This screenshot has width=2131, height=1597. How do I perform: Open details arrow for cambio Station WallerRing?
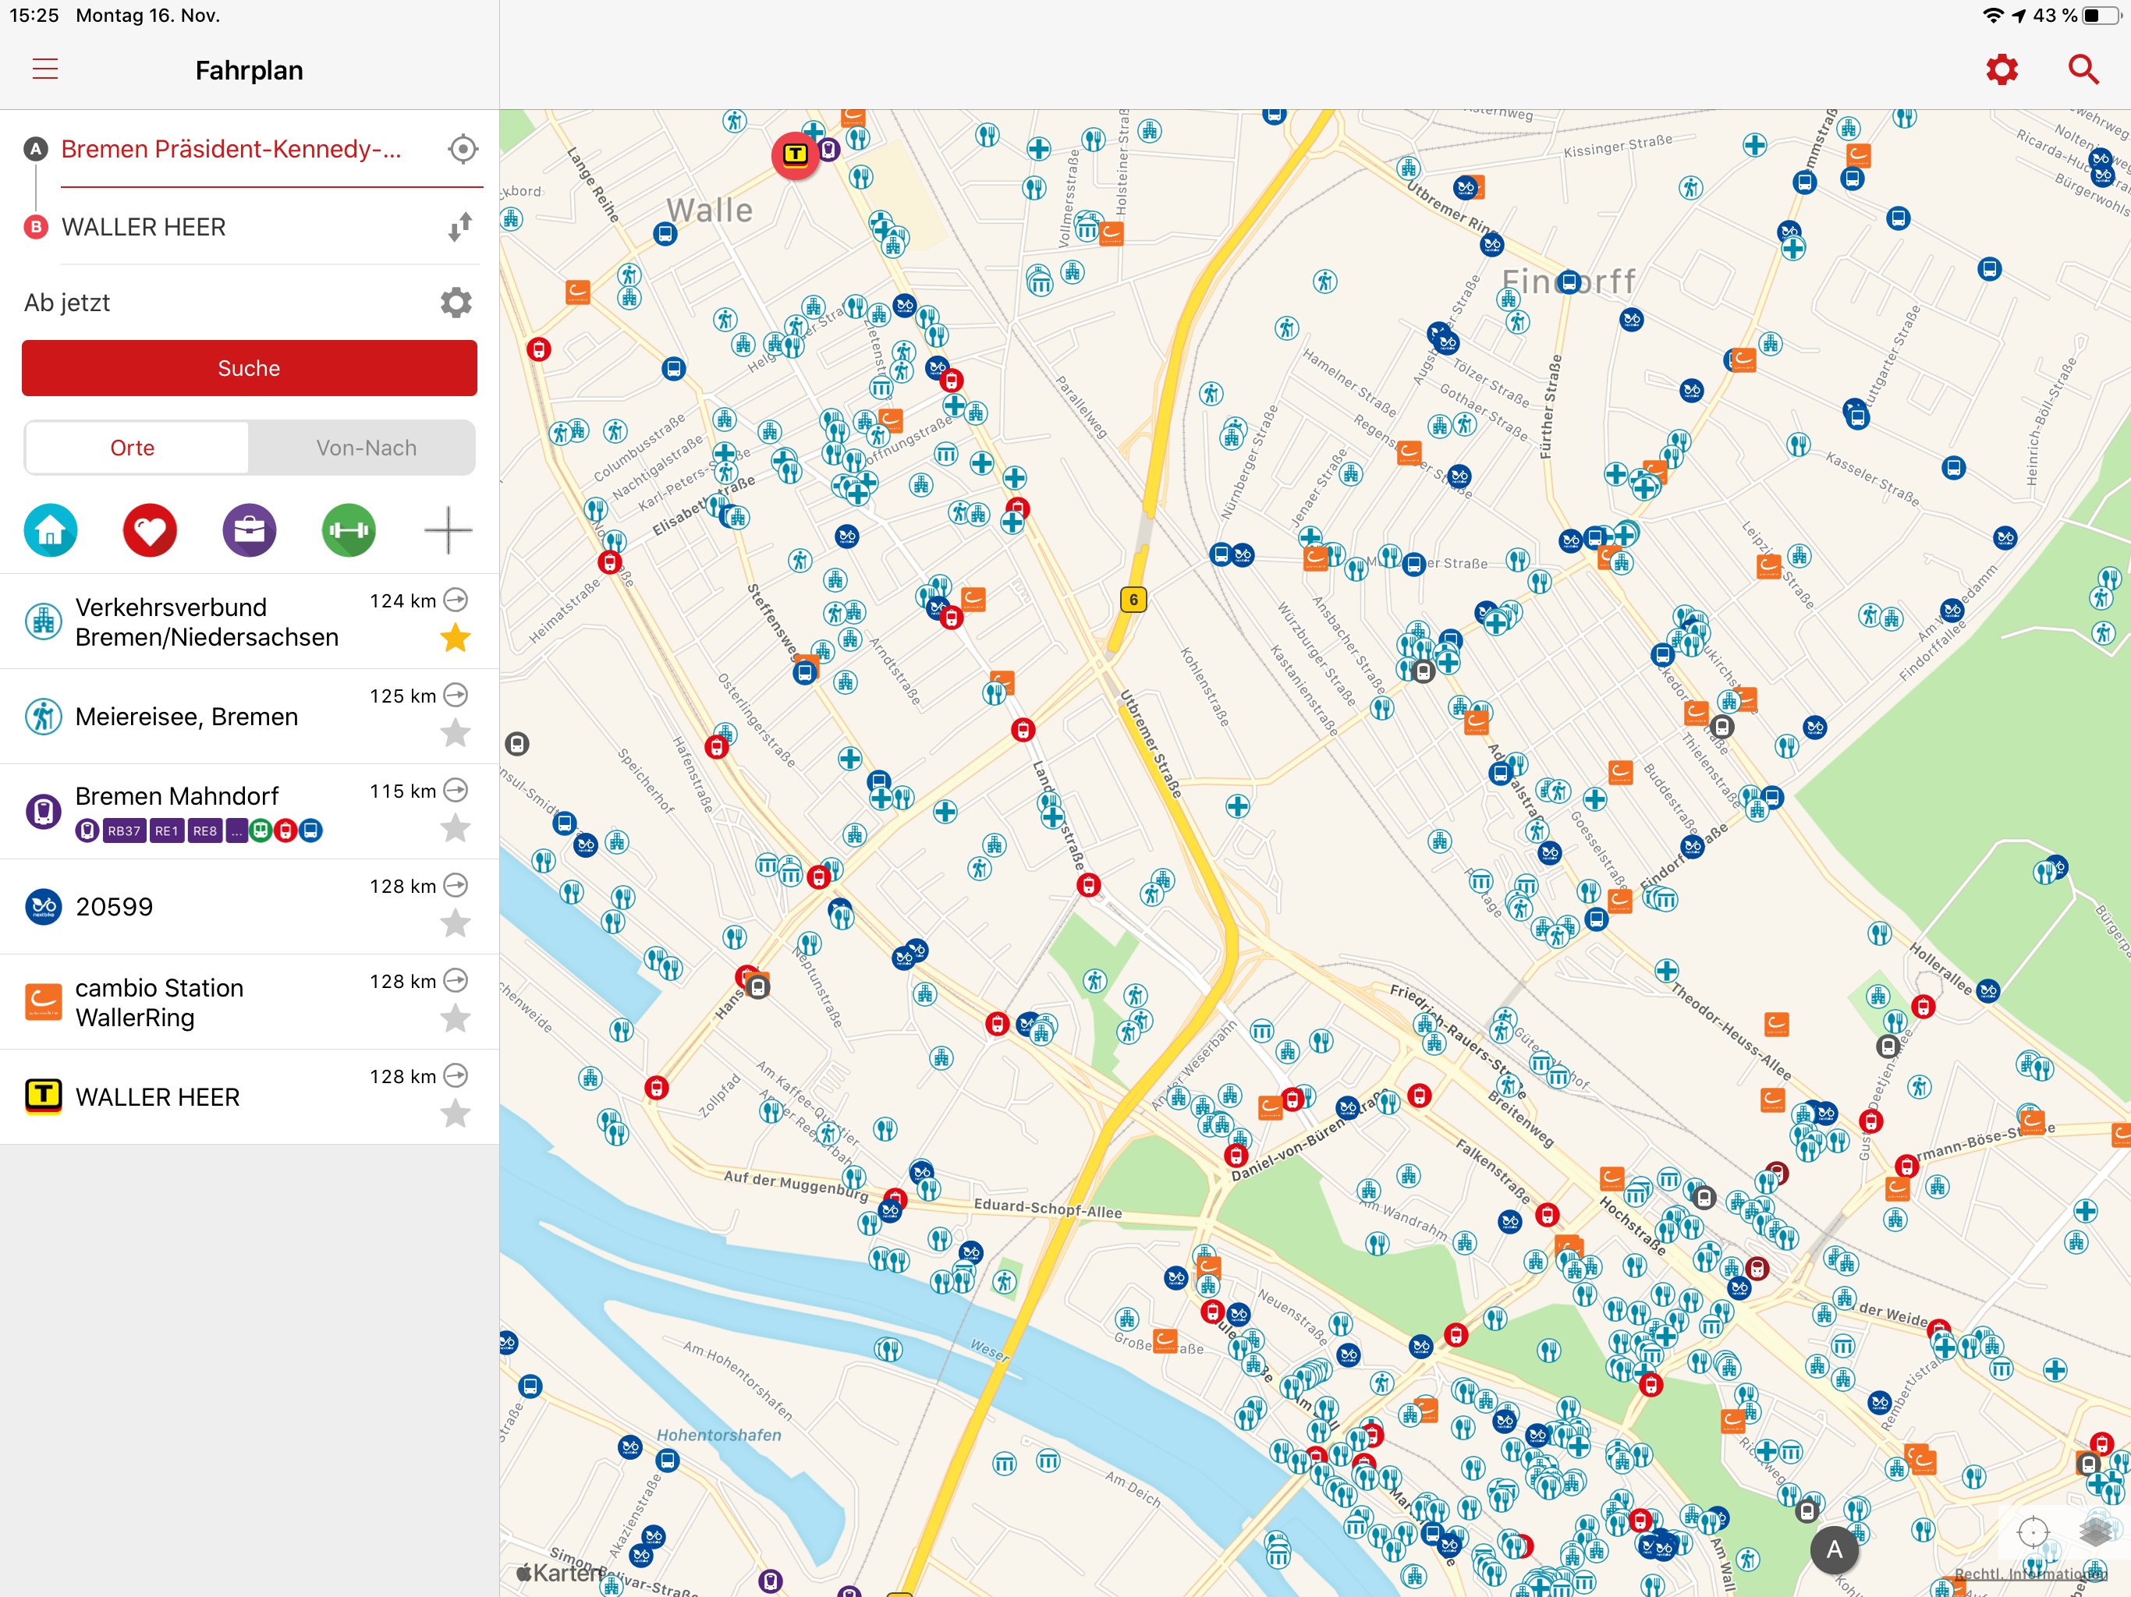[456, 980]
